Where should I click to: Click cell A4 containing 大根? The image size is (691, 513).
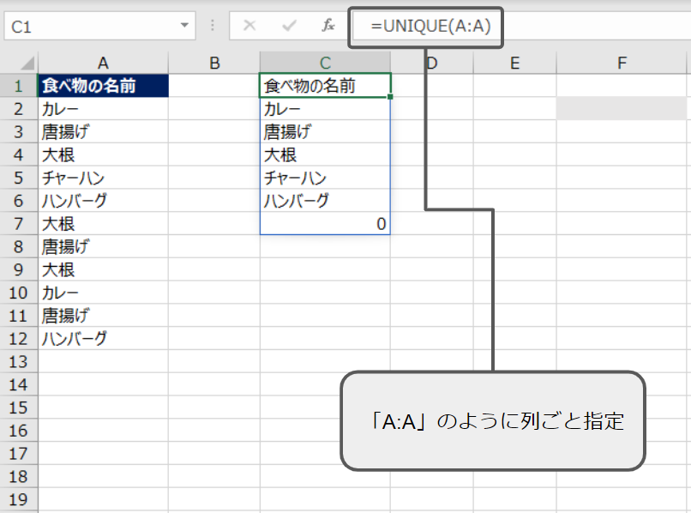(x=103, y=154)
